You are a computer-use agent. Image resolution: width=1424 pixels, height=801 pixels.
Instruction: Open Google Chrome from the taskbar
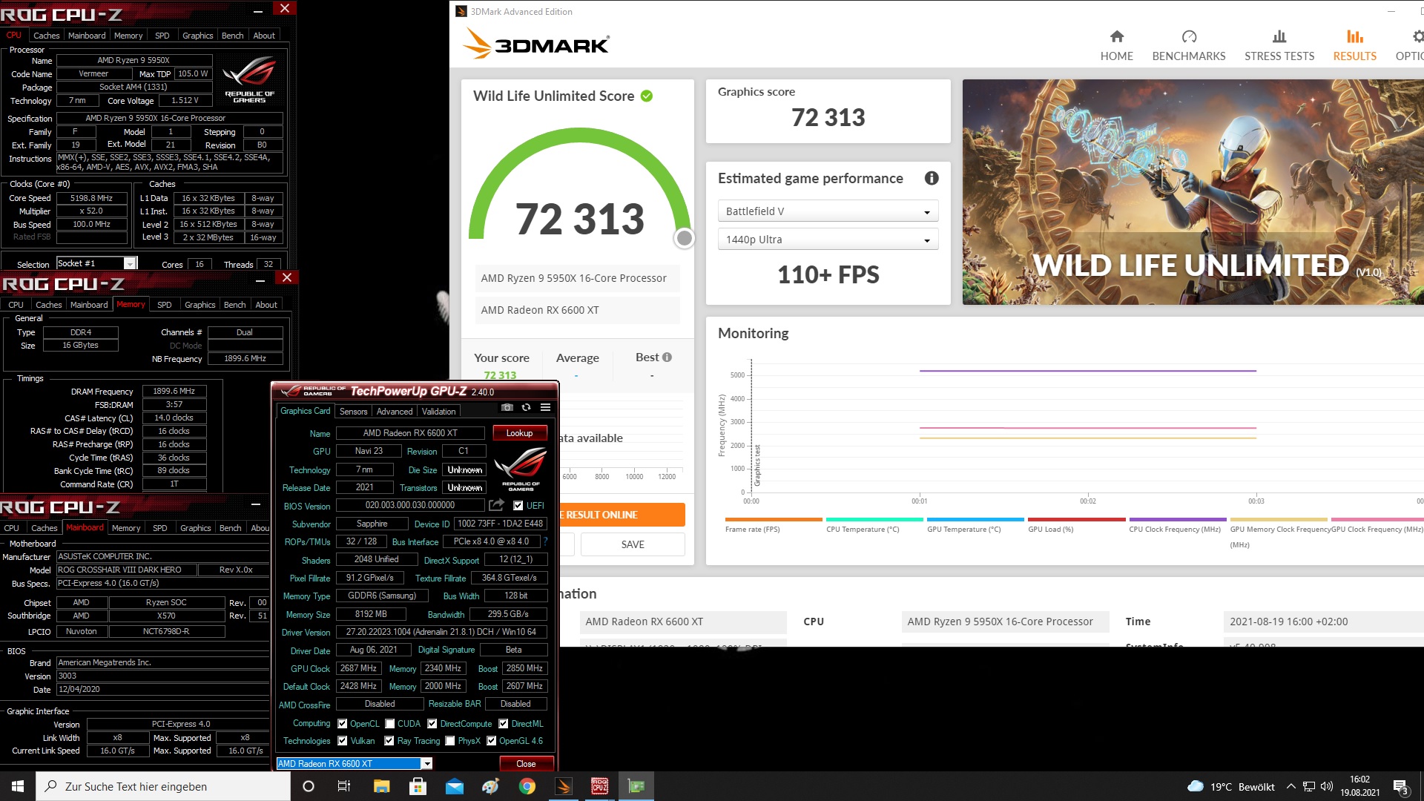point(527,786)
